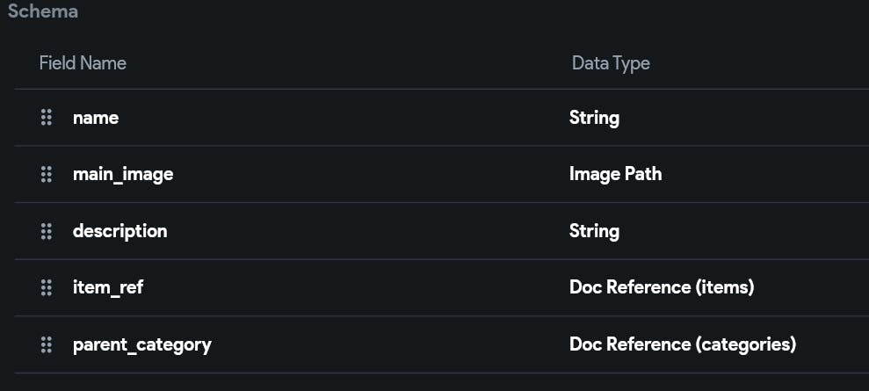Screen dimensions: 869x391
Task: Select the item_ref field name
Action: click(108, 287)
